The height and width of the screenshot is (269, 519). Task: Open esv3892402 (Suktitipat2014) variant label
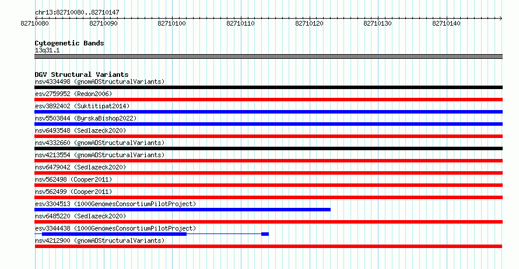[82, 106]
